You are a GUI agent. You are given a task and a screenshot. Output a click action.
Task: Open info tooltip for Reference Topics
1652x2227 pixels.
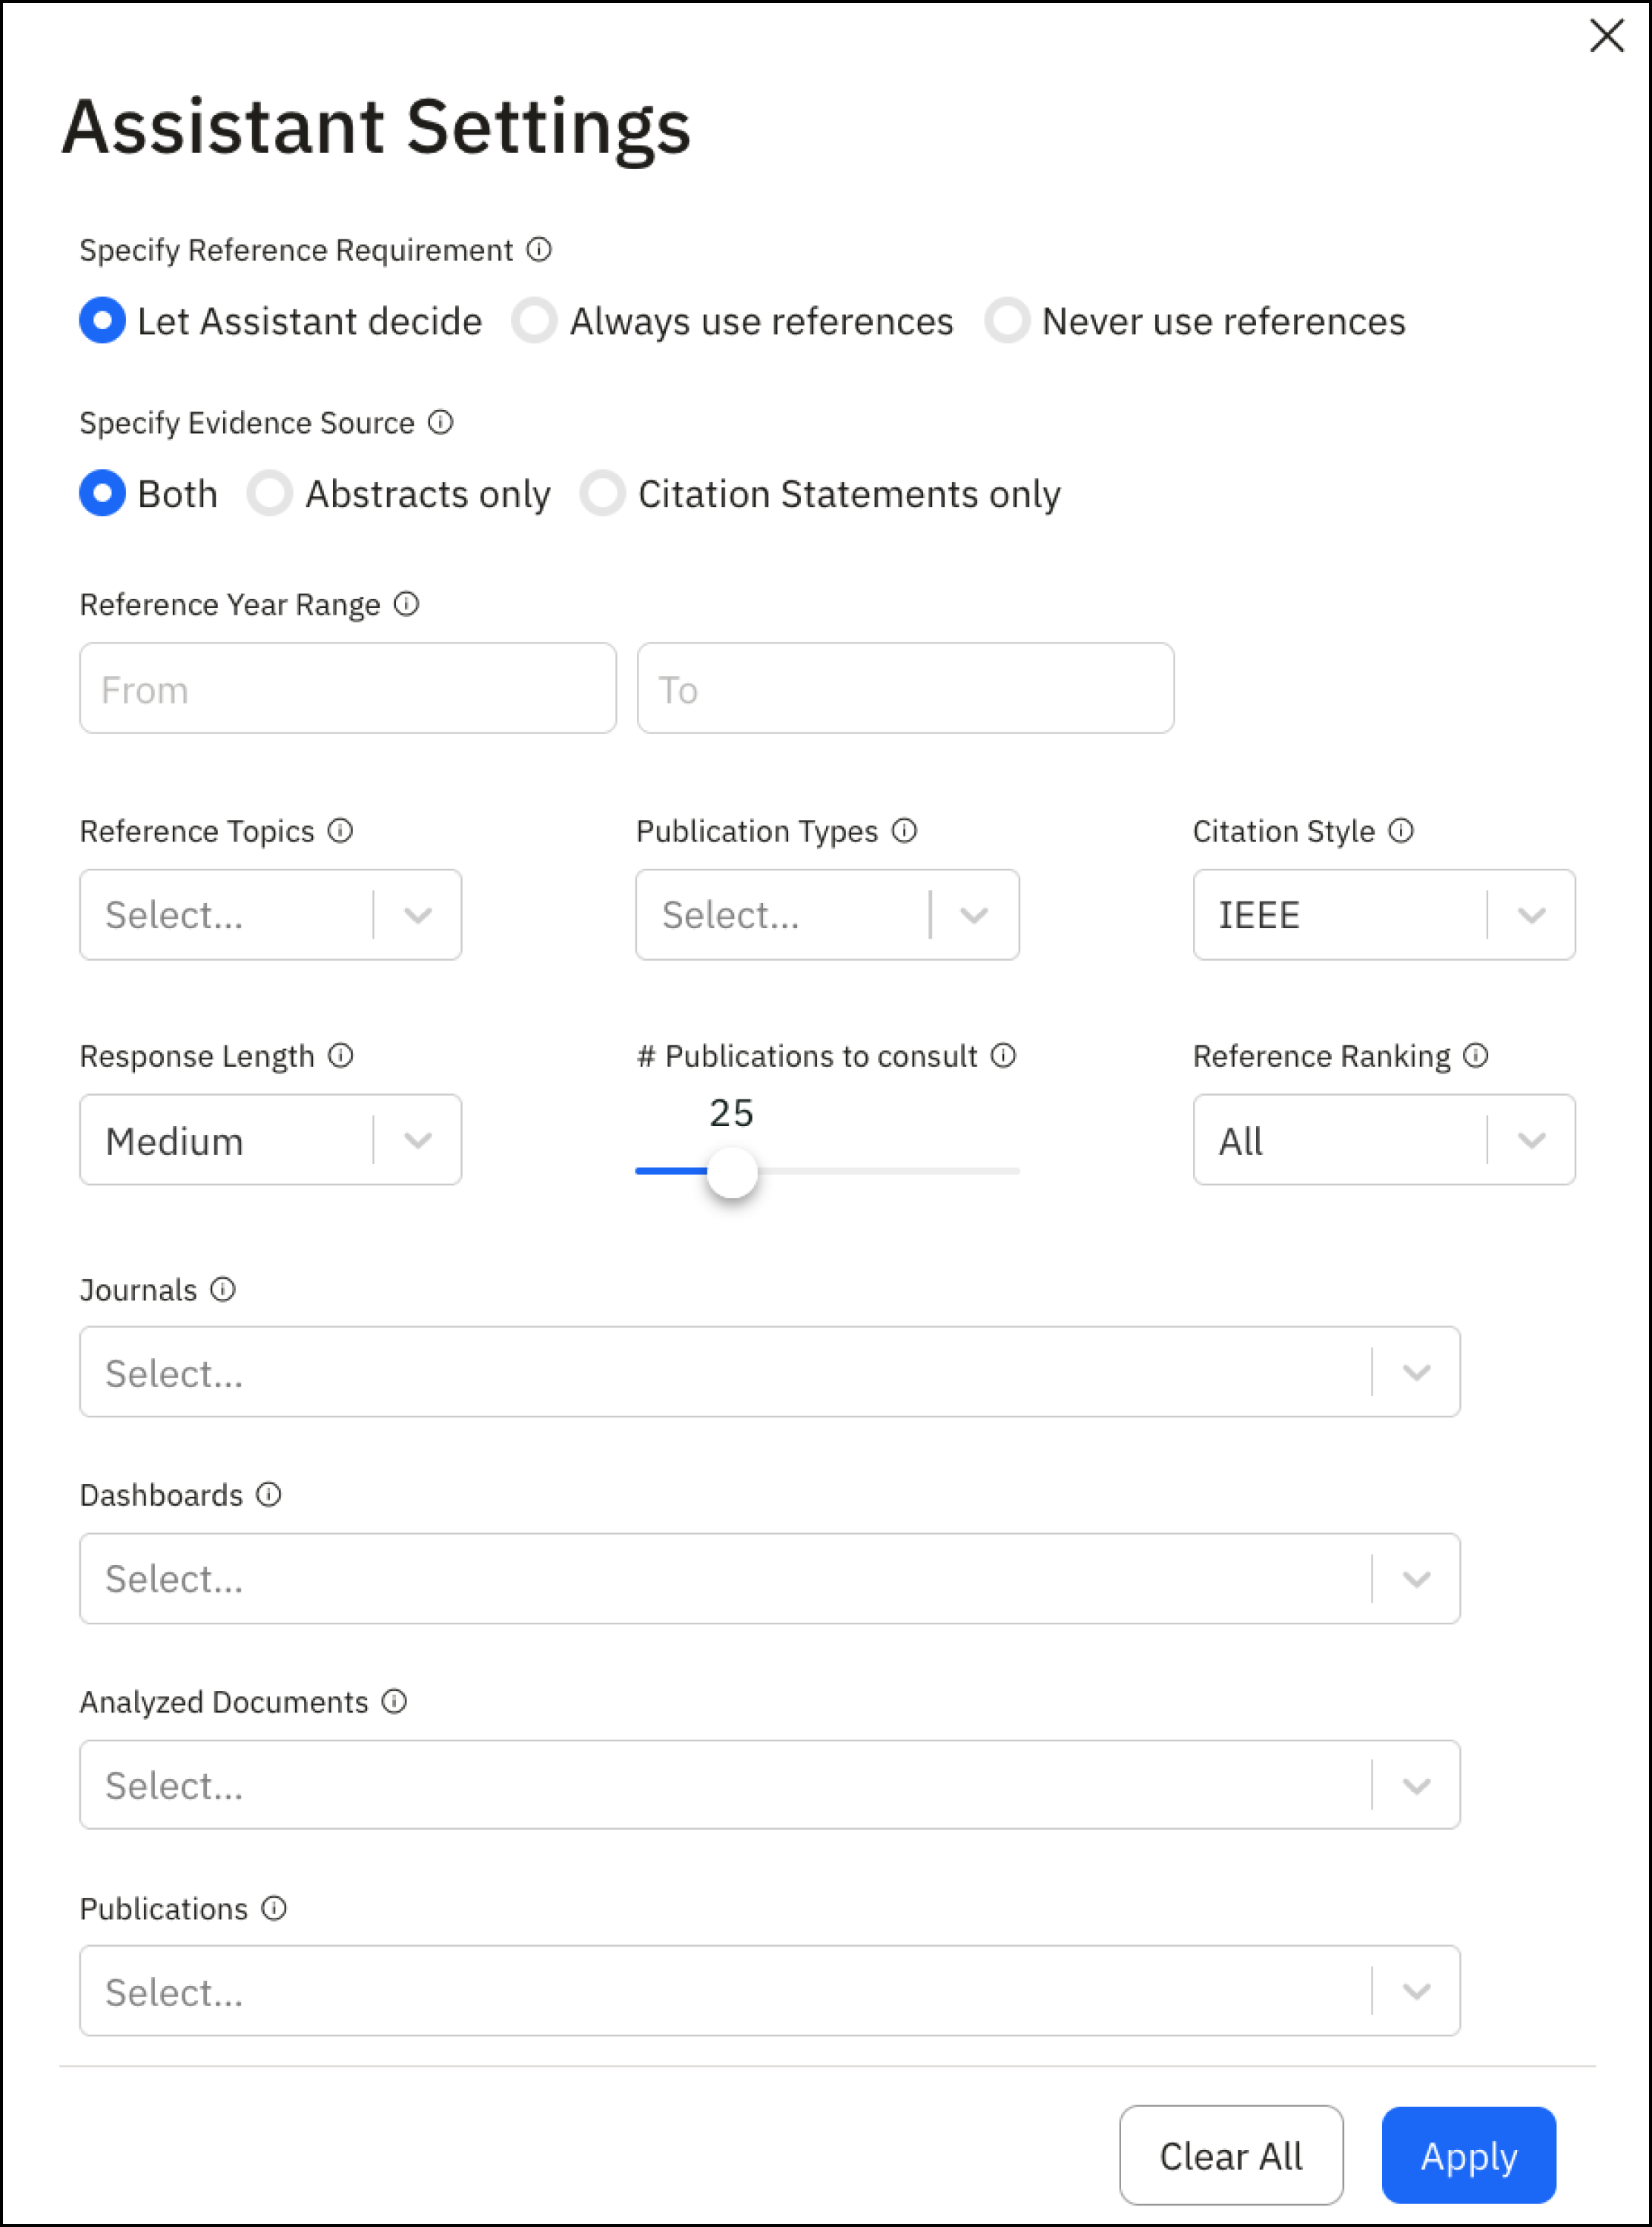[x=341, y=830]
